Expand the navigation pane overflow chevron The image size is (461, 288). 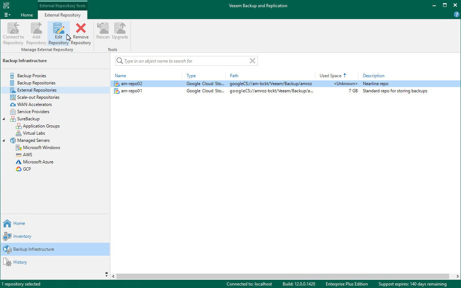(x=106, y=274)
